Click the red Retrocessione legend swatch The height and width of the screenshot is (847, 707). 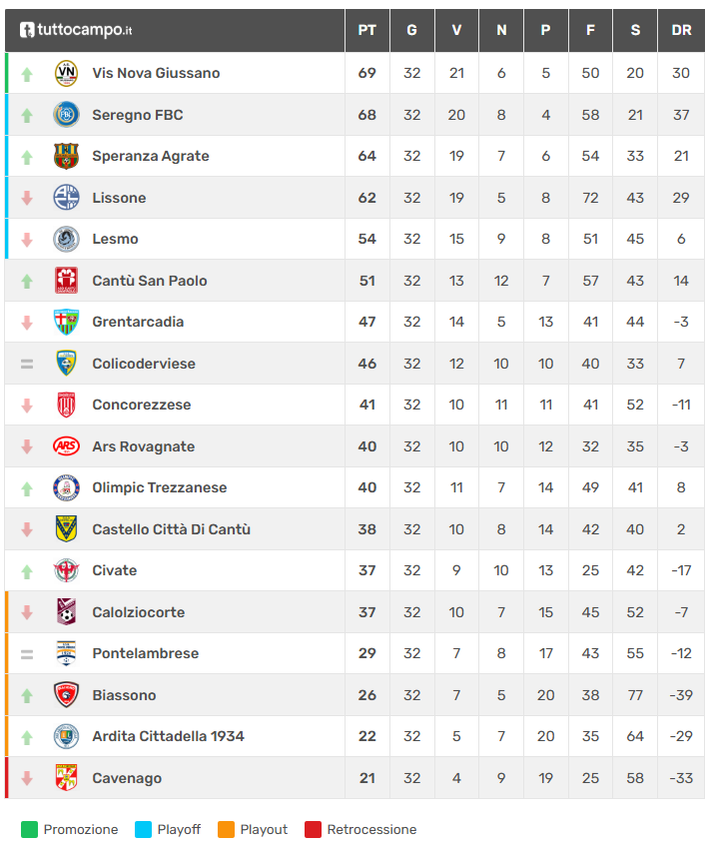[313, 829]
